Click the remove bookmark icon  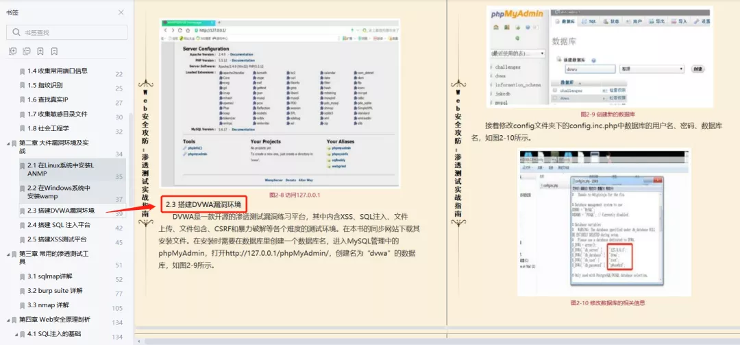coord(54,51)
